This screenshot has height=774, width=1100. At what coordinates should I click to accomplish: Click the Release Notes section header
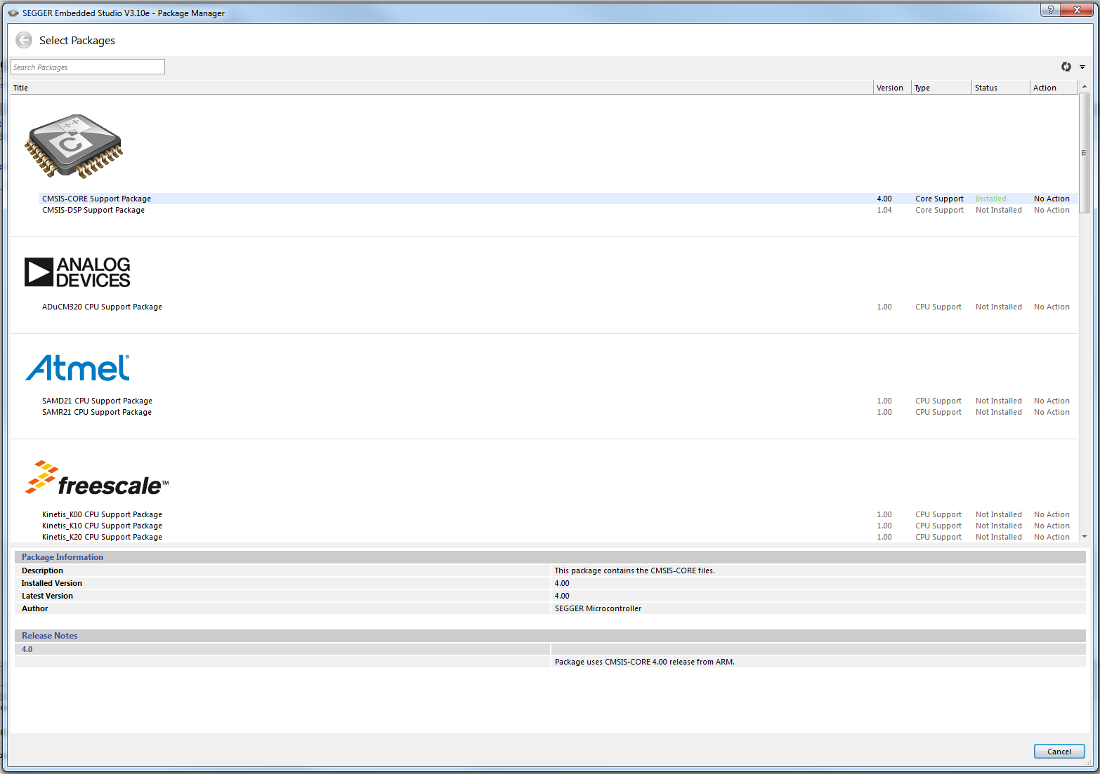click(550, 636)
